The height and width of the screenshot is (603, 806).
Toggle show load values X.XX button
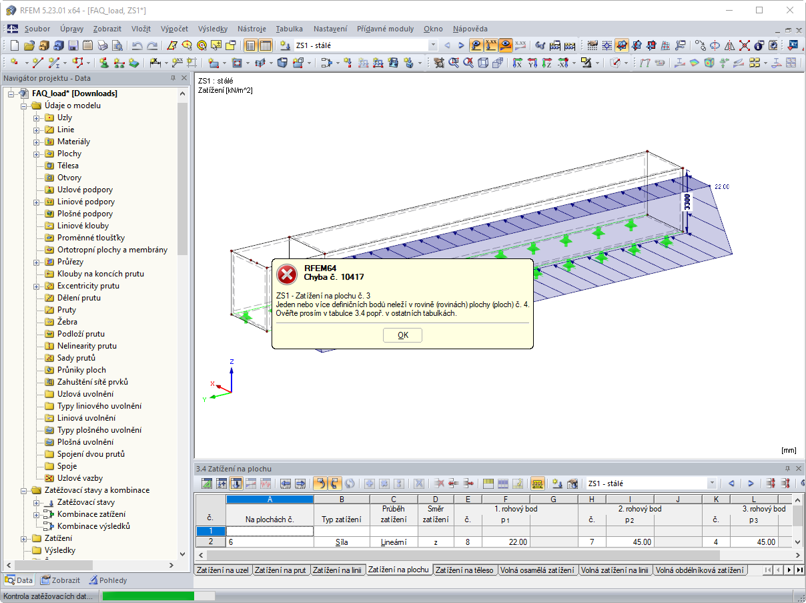pyautogui.click(x=491, y=45)
